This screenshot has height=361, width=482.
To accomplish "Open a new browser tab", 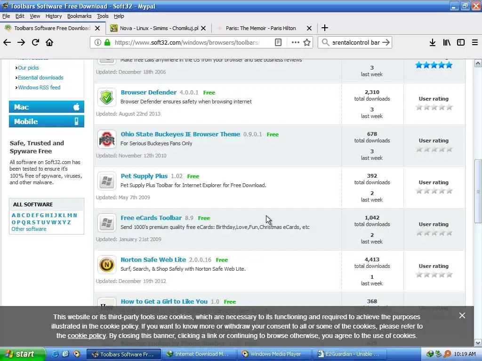I will [x=325, y=28].
